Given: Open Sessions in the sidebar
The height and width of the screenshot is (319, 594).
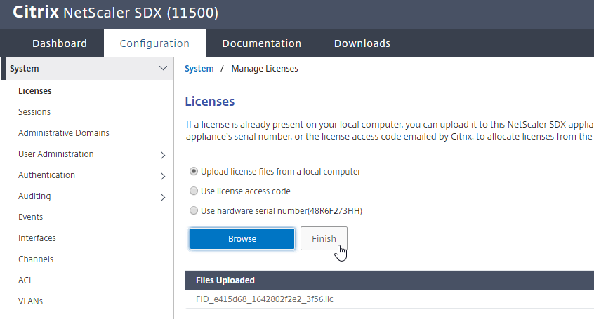Looking at the screenshot, I should (x=34, y=112).
